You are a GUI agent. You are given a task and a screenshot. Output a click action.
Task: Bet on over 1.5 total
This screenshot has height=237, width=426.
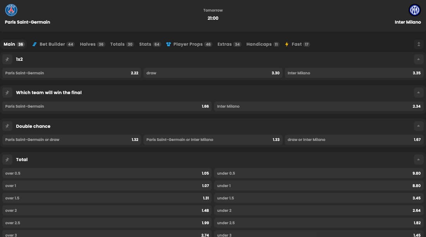pos(107,198)
